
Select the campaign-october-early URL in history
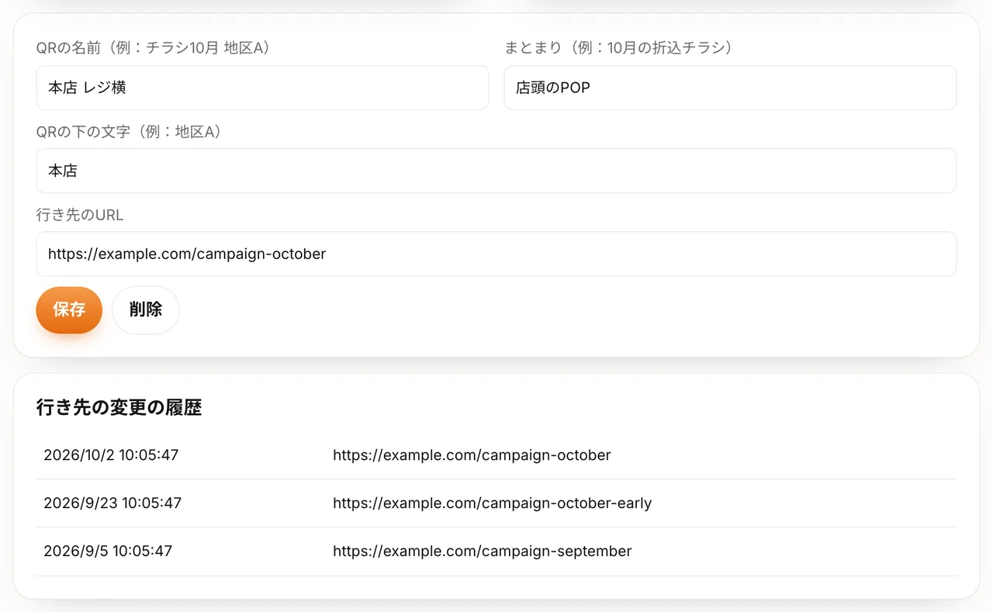click(492, 503)
